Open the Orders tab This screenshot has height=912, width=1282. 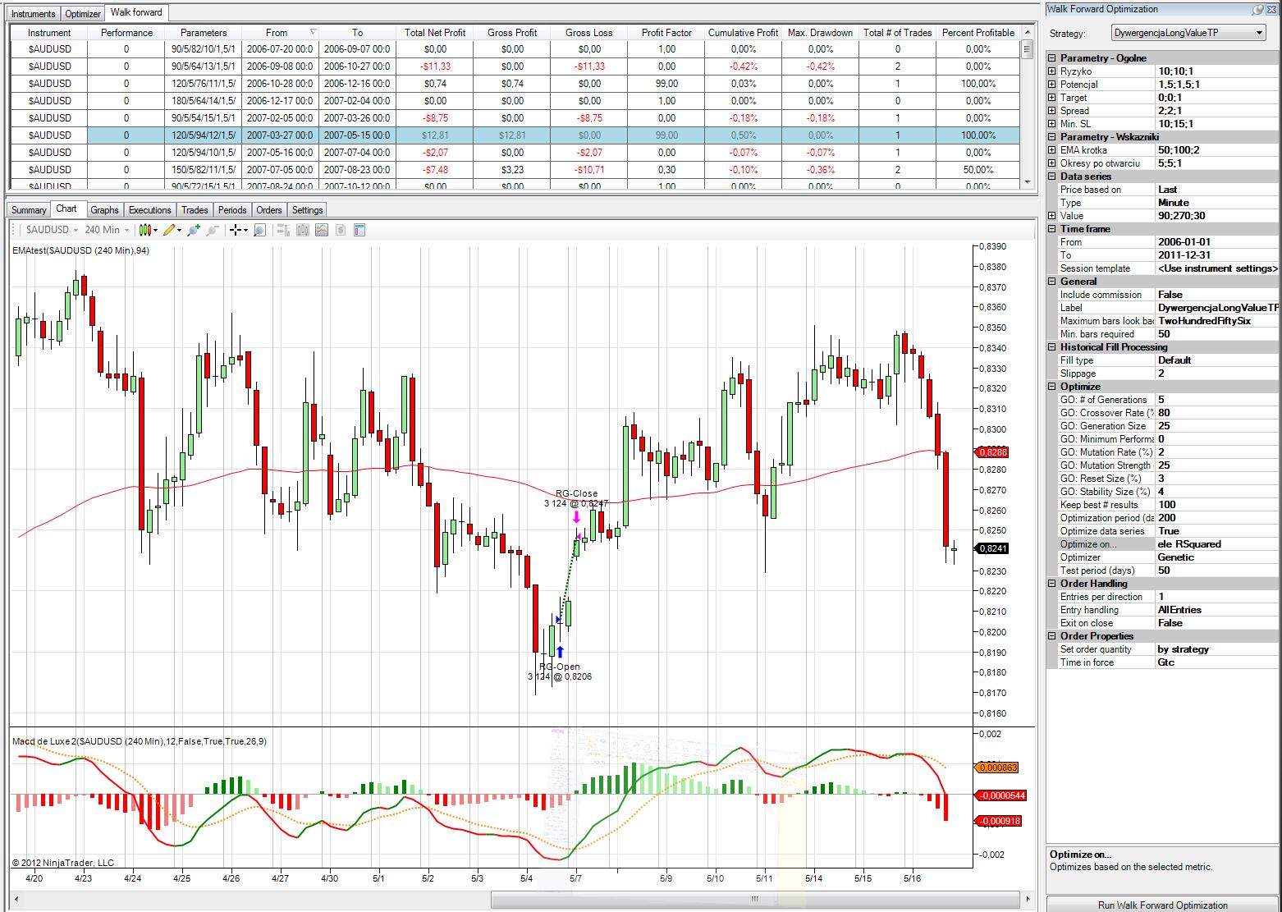pos(269,210)
